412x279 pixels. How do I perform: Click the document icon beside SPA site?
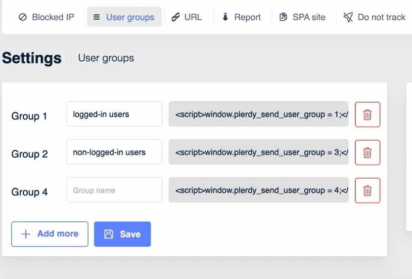[284, 17]
